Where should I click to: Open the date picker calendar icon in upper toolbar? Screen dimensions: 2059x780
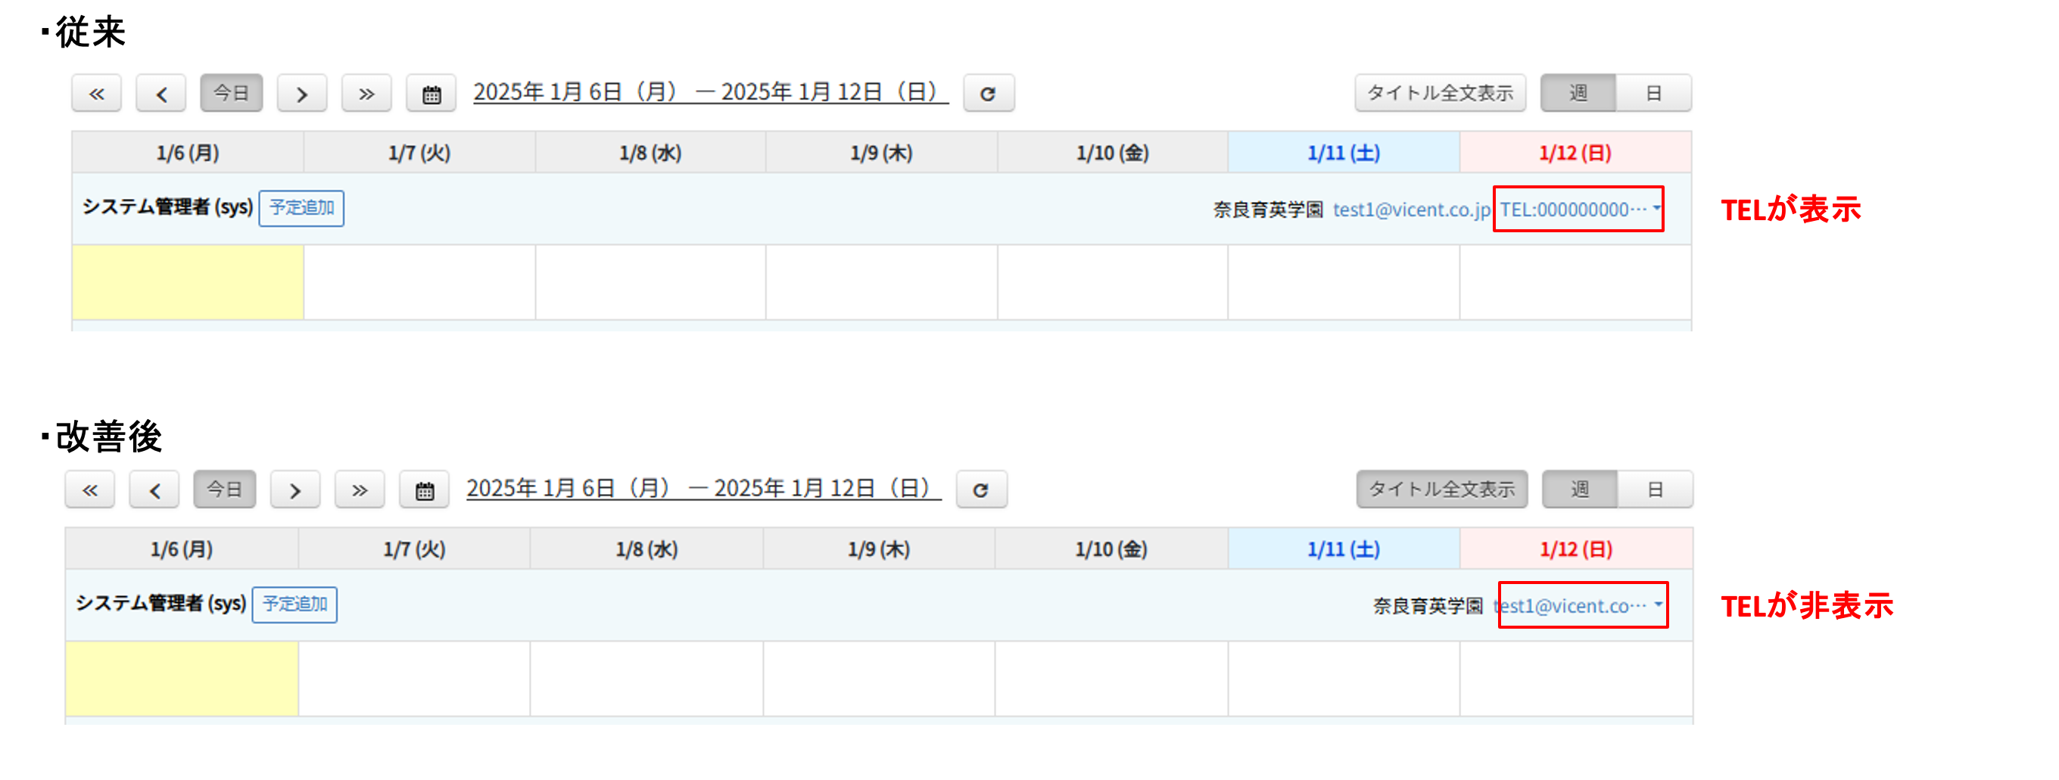click(x=431, y=94)
